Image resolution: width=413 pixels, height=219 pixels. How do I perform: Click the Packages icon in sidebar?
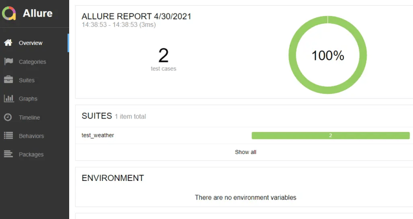(x=8, y=154)
